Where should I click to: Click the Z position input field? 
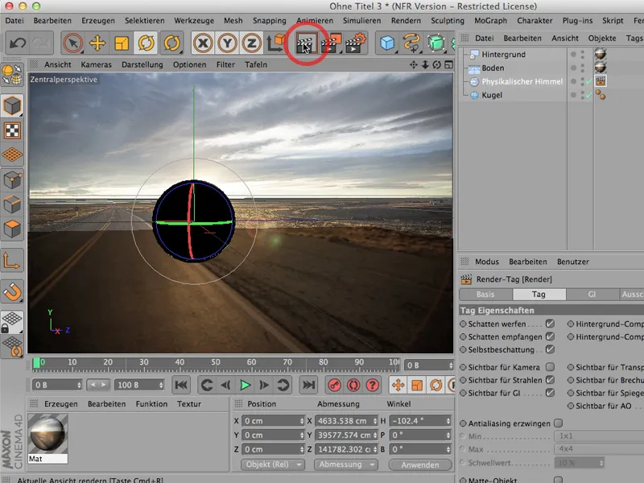271,449
